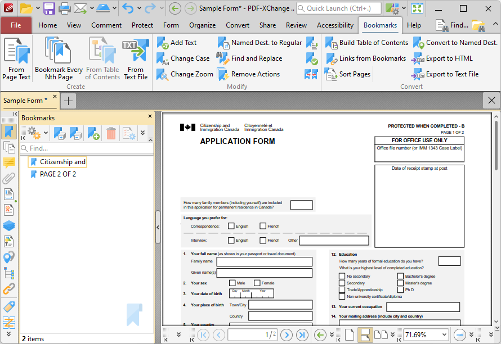Check Interview English checkbox
This screenshot has height=344, width=501.
[231, 240]
